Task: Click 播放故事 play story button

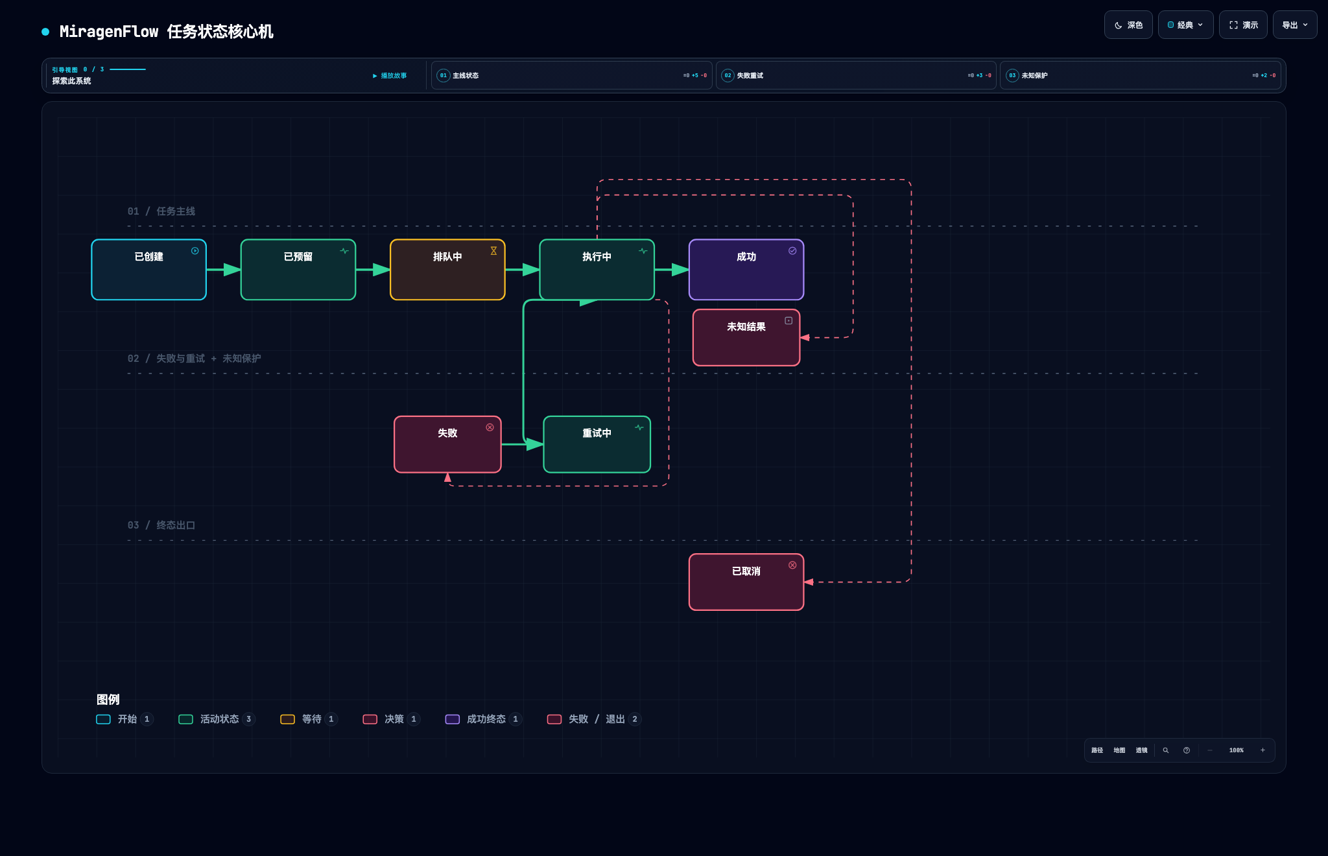Action: 390,76
